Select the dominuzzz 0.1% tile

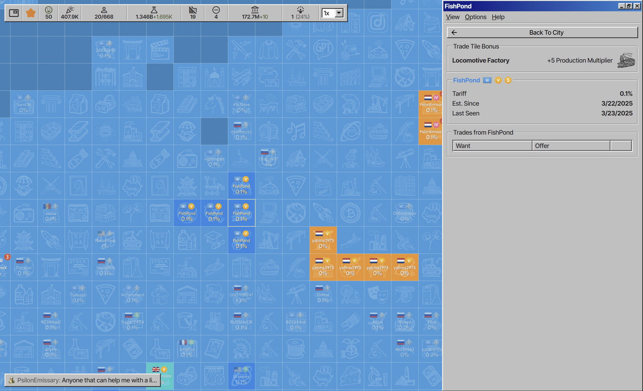click(x=241, y=131)
